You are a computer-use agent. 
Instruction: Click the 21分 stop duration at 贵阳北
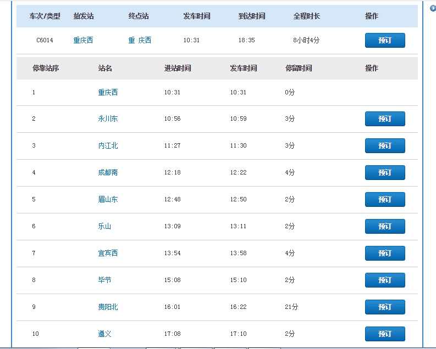point(291,307)
